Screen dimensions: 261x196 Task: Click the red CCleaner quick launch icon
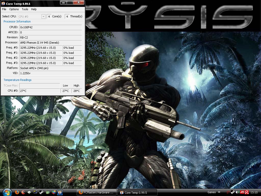pyautogui.click(x=23, y=192)
